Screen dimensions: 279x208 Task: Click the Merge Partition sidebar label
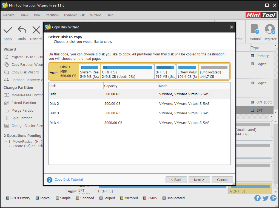[x=23, y=110]
